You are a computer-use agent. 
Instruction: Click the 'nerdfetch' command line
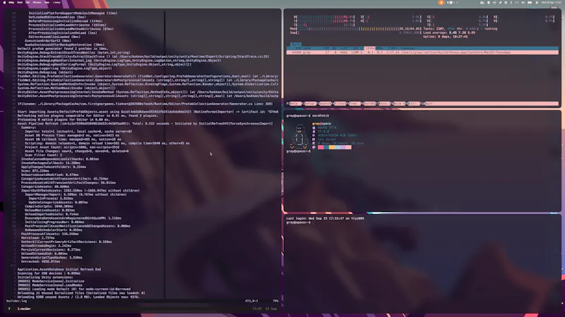click(x=308, y=116)
